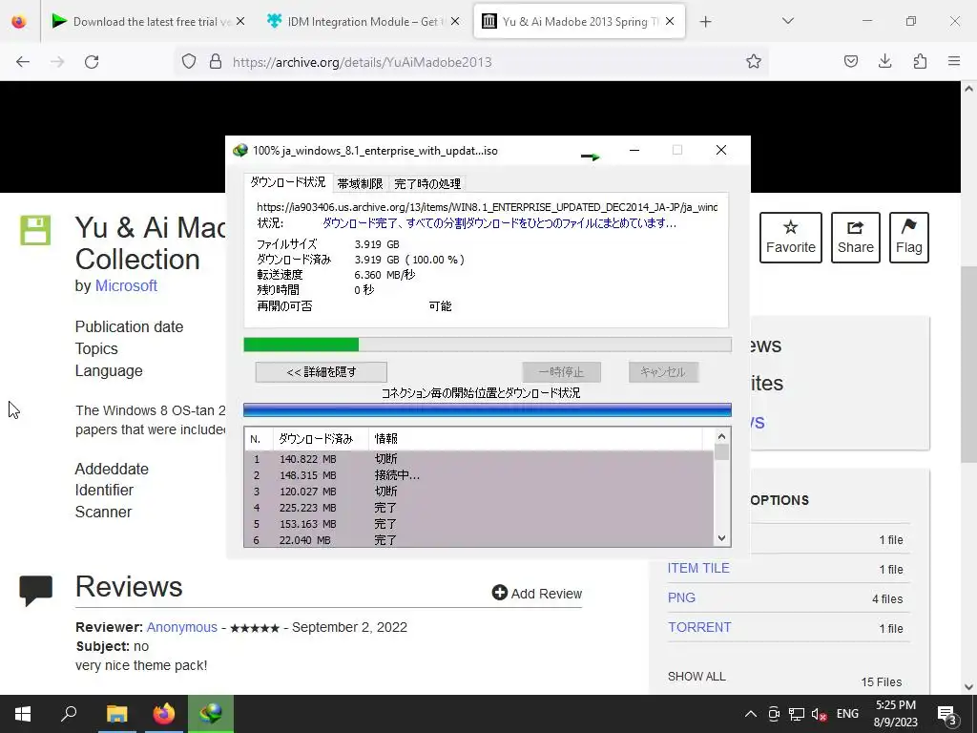Open the muted volume tray icon
Viewport: 977px width, 733px height.
(820, 714)
